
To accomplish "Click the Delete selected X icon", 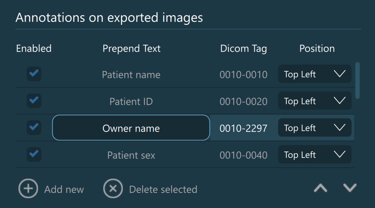I will 113,188.
